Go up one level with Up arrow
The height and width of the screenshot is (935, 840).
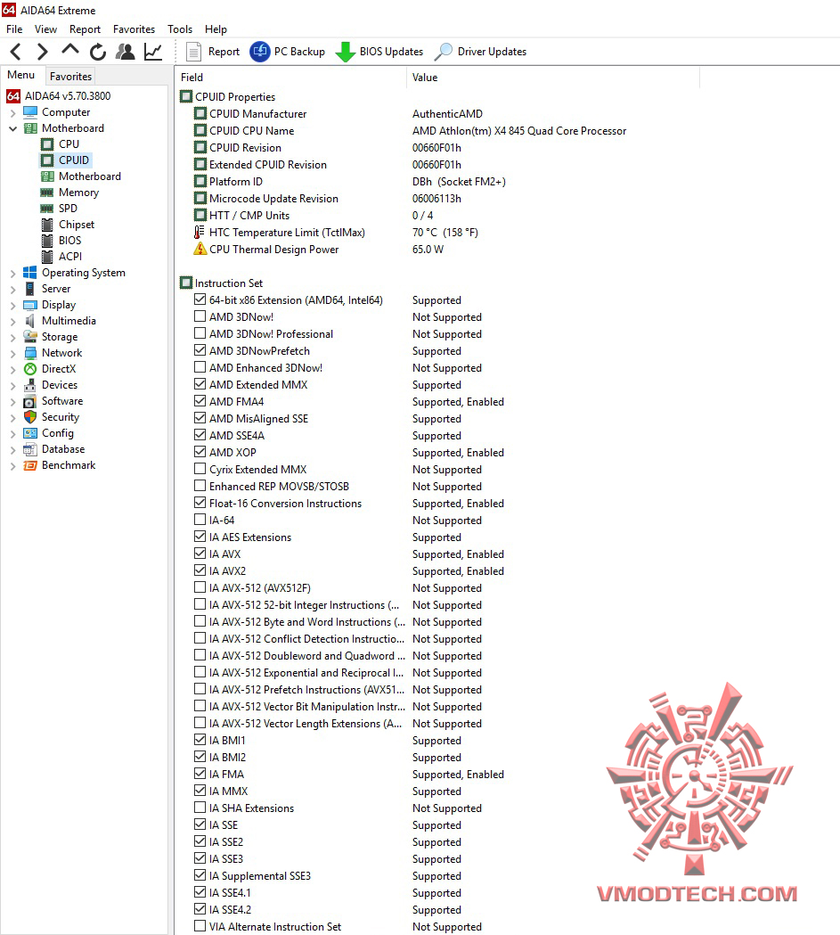(70, 50)
